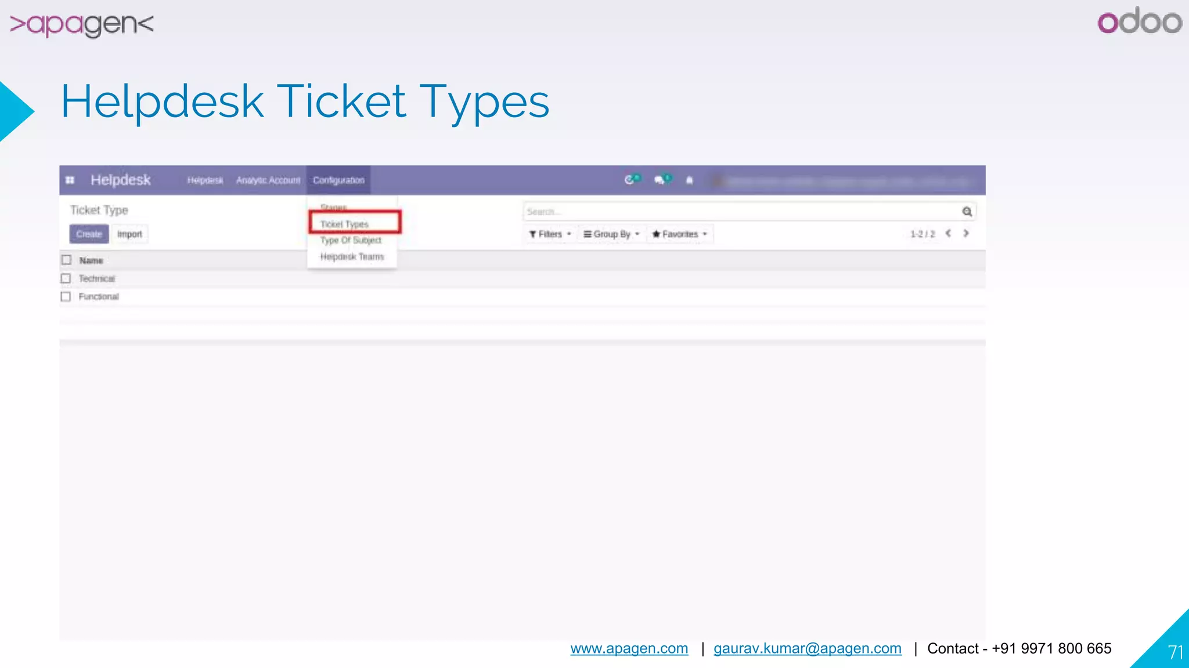Open the gaurav.kumar@apagen.com email link
The width and height of the screenshot is (1189, 668).
tap(808, 648)
